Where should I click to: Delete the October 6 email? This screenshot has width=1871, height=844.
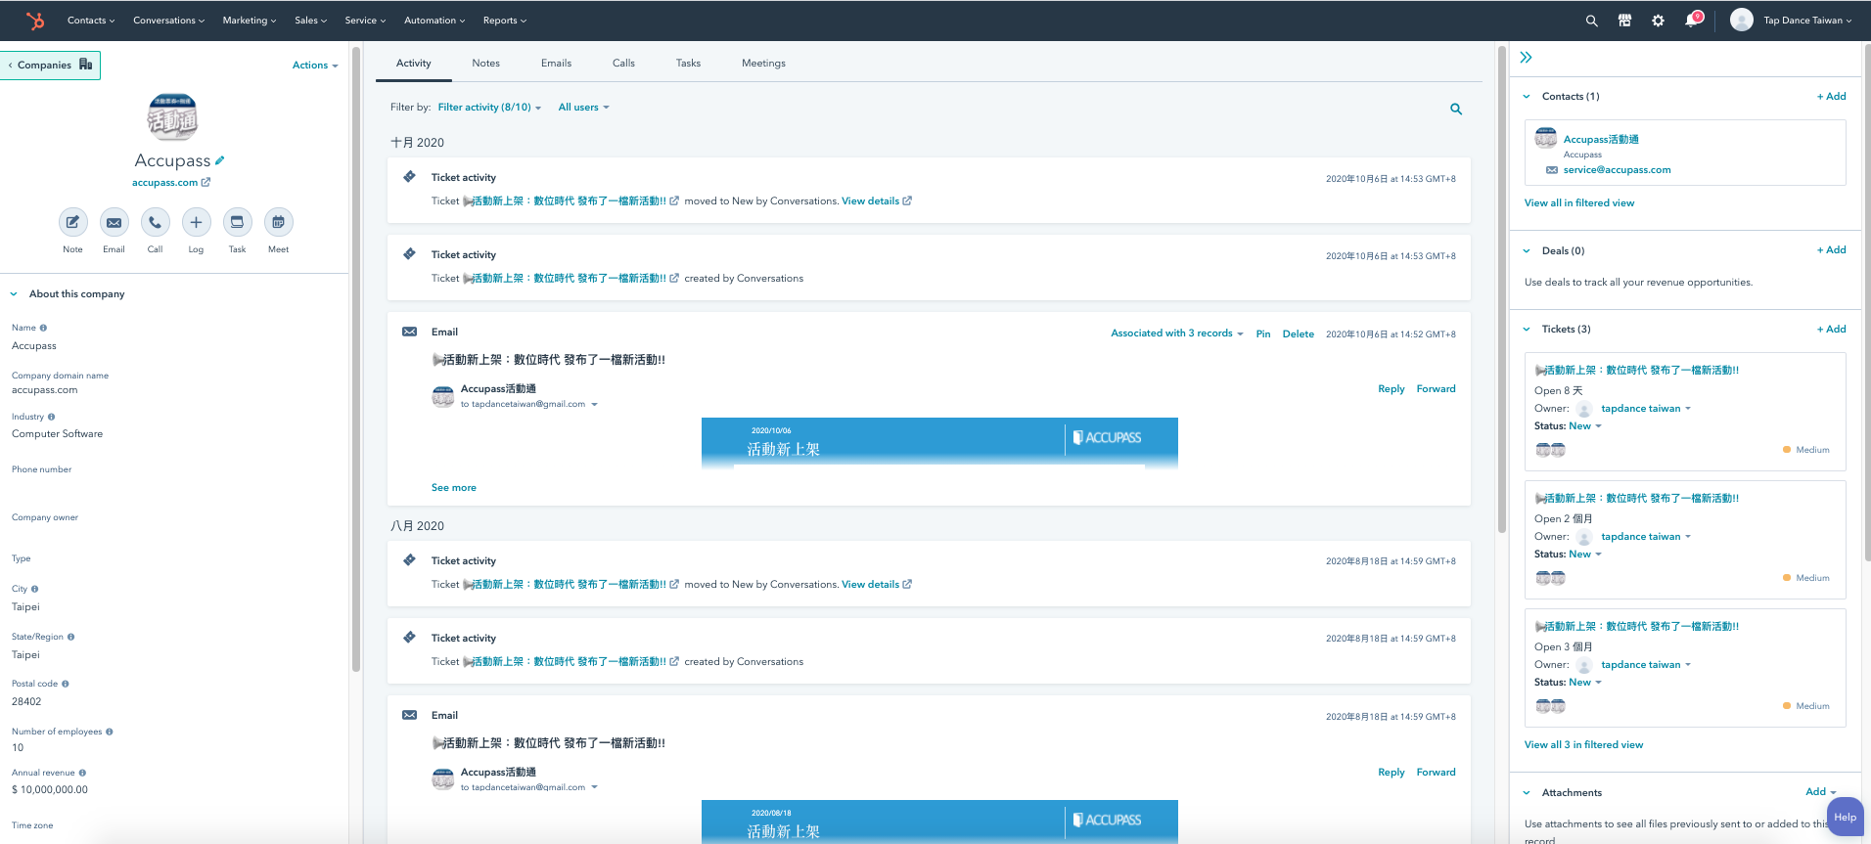click(x=1299, y=333)
